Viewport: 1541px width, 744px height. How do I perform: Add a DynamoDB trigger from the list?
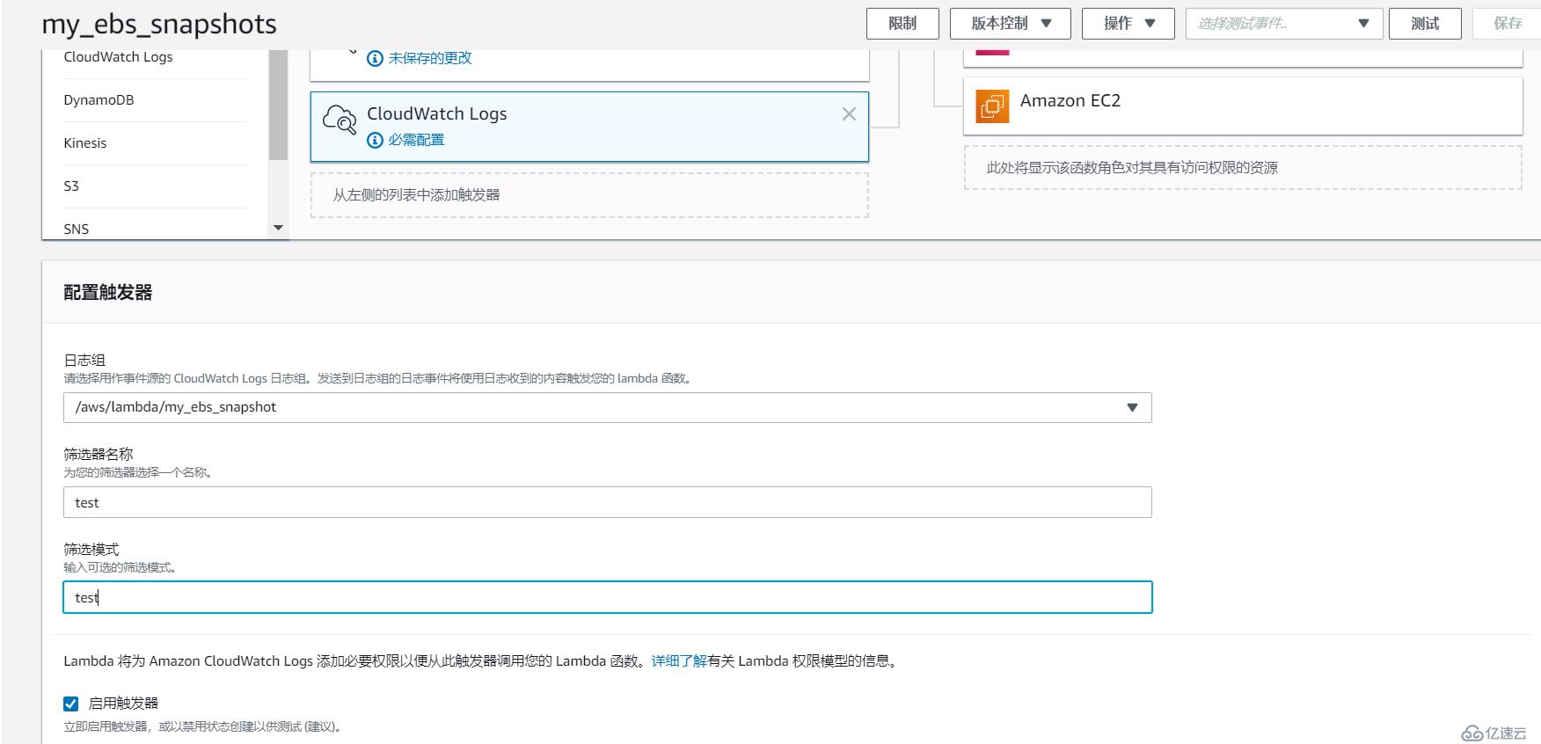click(x=99, y=100)
